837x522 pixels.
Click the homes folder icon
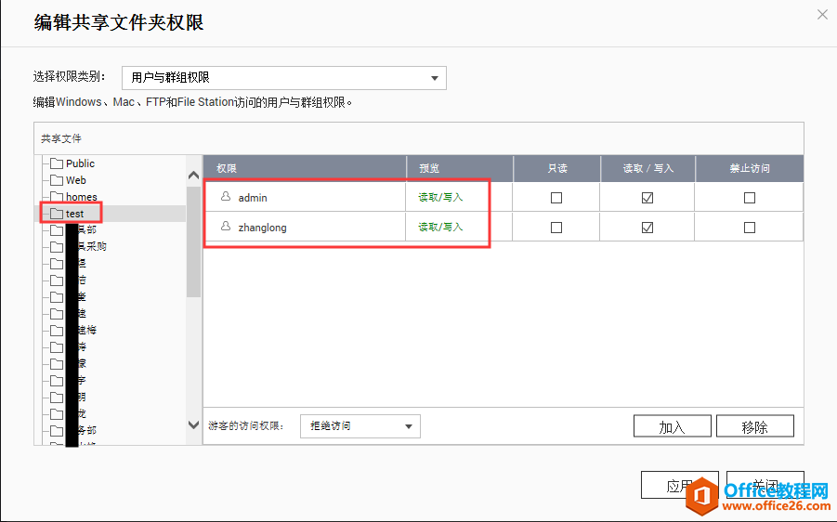coord(57,196)
